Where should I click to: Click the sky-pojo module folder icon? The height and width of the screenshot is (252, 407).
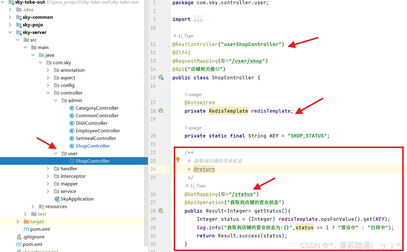19,25
